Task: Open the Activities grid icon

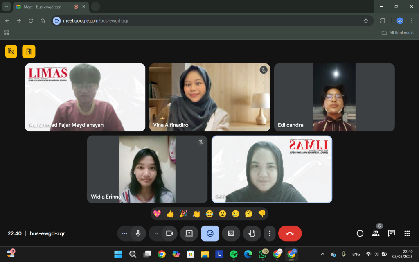Action: [x=407, y=233]
